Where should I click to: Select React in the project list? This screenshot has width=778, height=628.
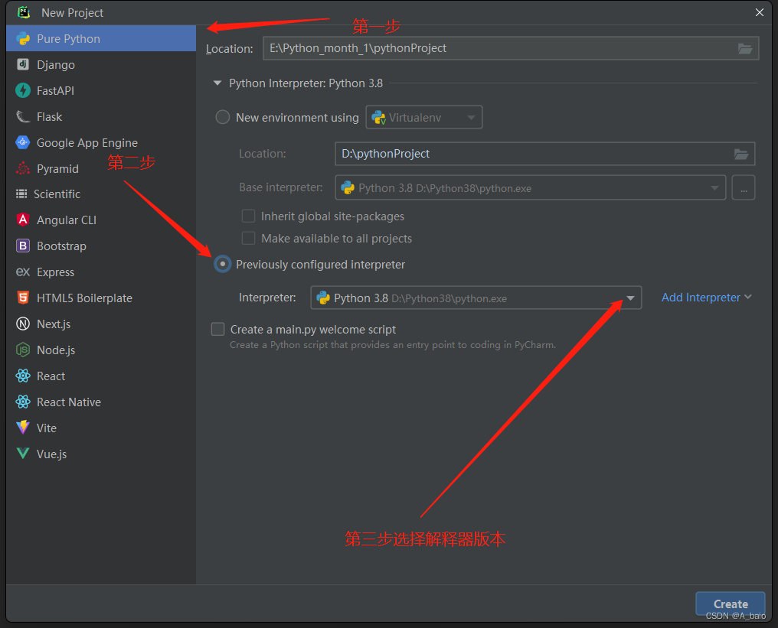101,376
